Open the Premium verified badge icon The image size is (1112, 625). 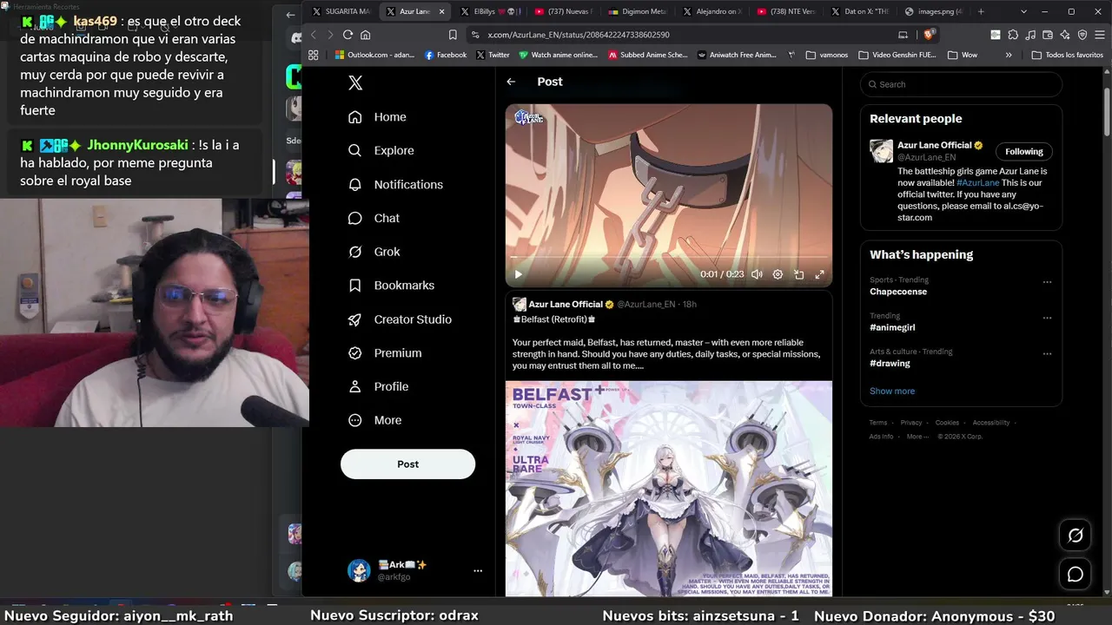pos(354,353)
